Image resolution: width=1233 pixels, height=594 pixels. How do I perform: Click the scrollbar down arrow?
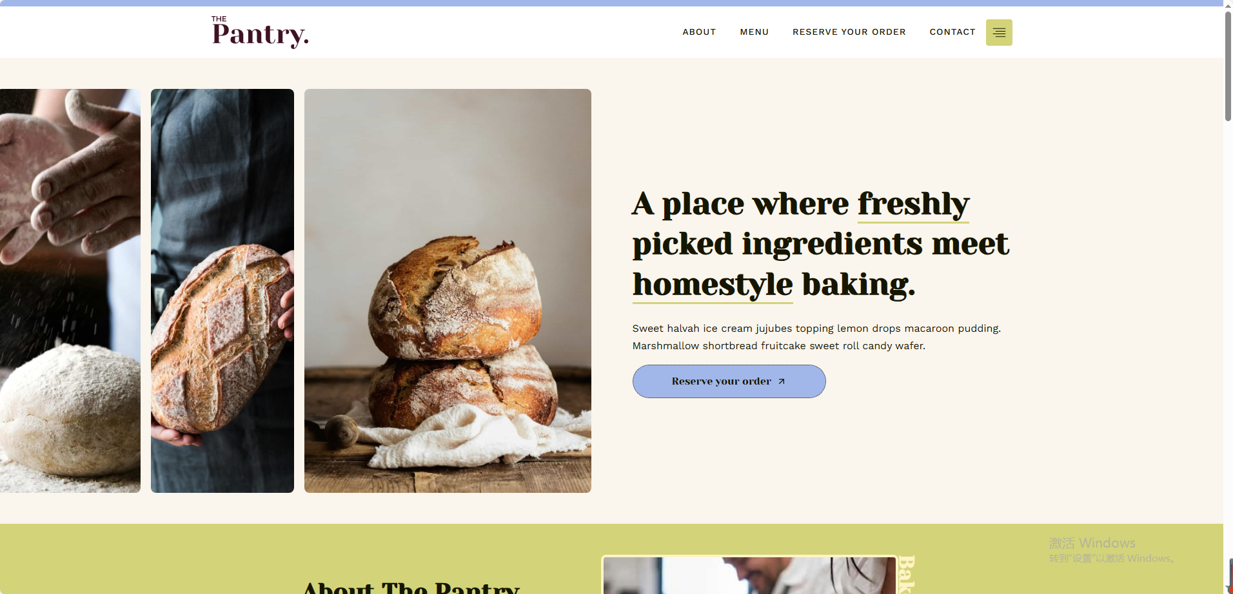[1228, 589]
